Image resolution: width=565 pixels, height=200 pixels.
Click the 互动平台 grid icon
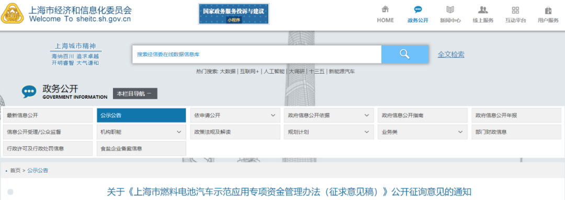click(x=515, y=10)
